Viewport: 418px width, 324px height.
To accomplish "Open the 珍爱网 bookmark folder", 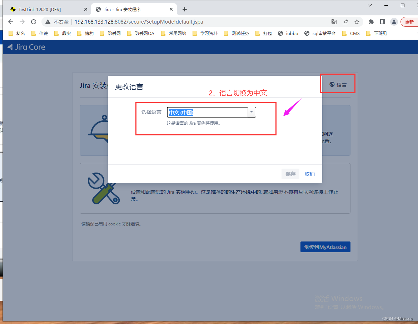I will tap(111, 33).
